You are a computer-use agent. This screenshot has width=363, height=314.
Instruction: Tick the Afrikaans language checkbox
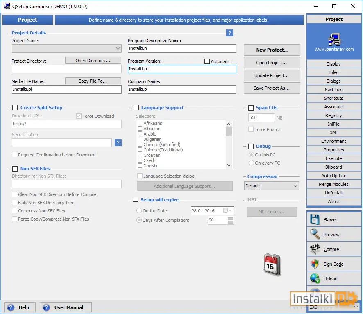point(140,123)
